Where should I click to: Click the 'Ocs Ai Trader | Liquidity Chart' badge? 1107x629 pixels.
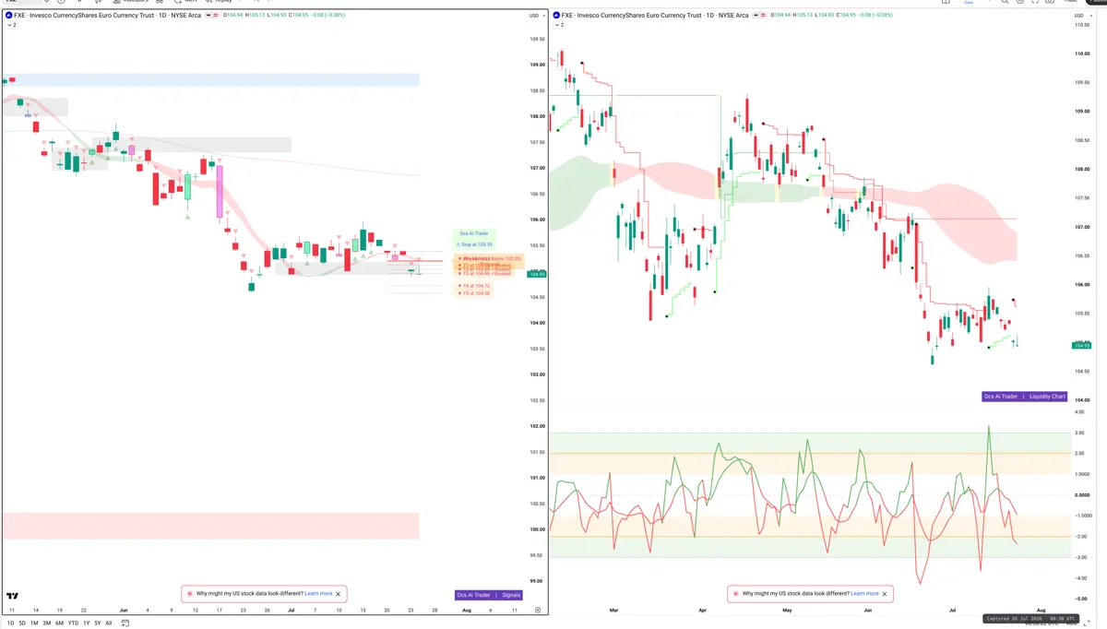pos(1024,397)
